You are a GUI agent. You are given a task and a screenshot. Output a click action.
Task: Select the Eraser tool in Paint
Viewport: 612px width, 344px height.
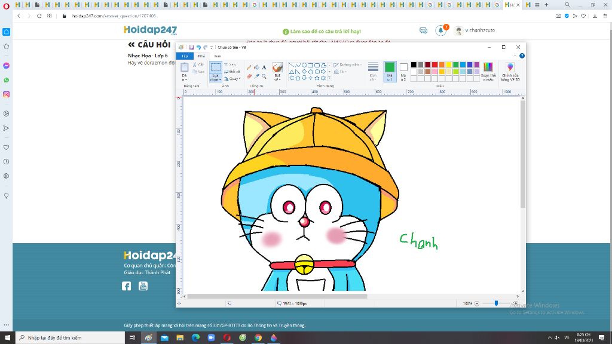coord(249,76)
